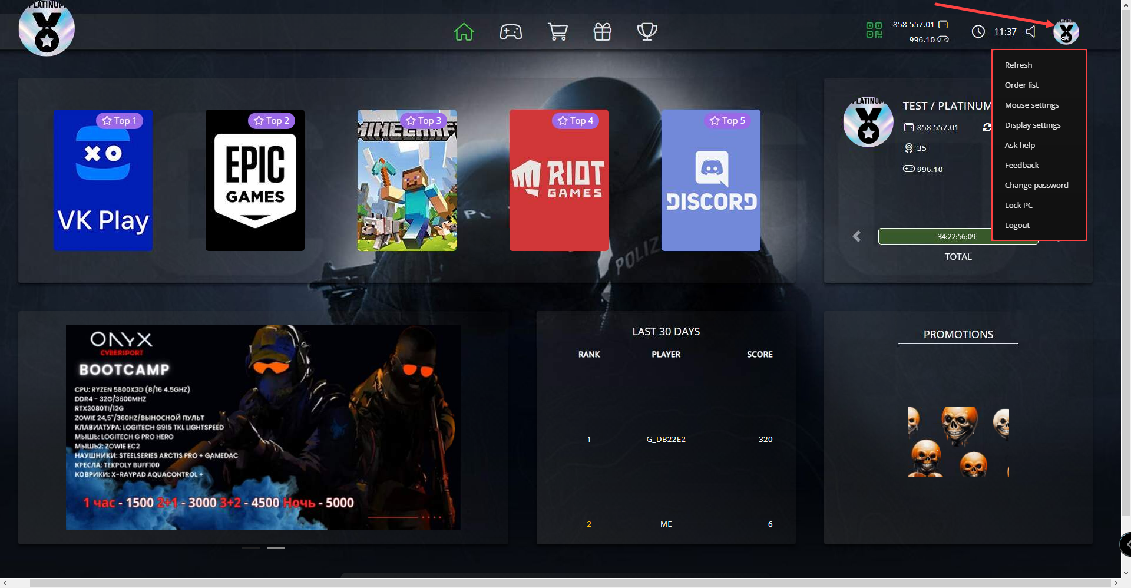The height and width of the screenshot is (588, 1131).
Task: Click the TEST / PLATINUM profile name
Action: tap(948, 106)
